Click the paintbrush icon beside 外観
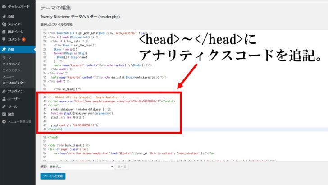Image resolution: width=328 pixels, height=185 pixels. (x=4, y=49)
